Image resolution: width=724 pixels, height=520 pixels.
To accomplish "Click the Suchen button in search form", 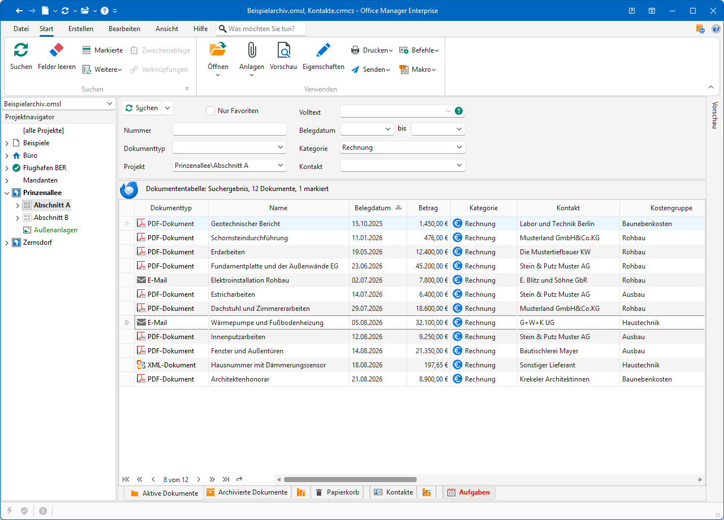I will coord(141,108).
